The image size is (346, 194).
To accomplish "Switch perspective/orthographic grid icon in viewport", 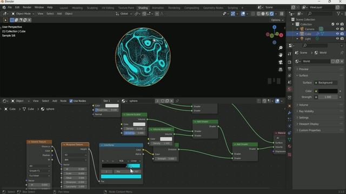I will click(x=281, y=70).
